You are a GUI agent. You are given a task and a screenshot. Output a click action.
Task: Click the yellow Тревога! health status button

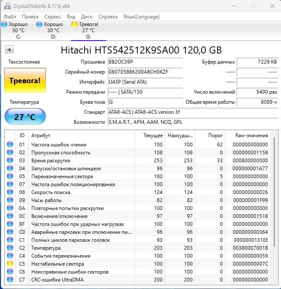25,80
